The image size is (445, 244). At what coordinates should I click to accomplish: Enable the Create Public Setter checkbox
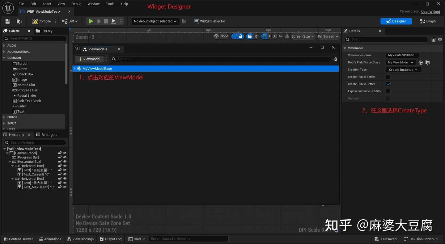pos(388,77)
